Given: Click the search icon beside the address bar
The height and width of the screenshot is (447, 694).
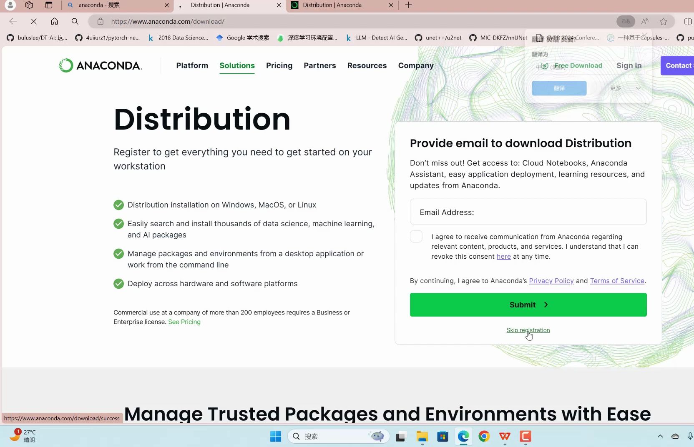Looking at the screenshot, I should pos(75,21).
